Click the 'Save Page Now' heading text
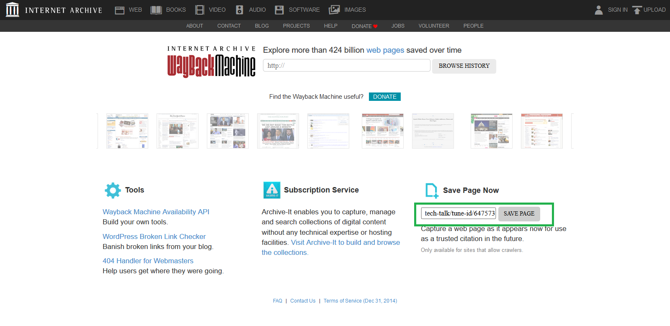This screenshot has height=326, width=670. (x=471, y=190)
